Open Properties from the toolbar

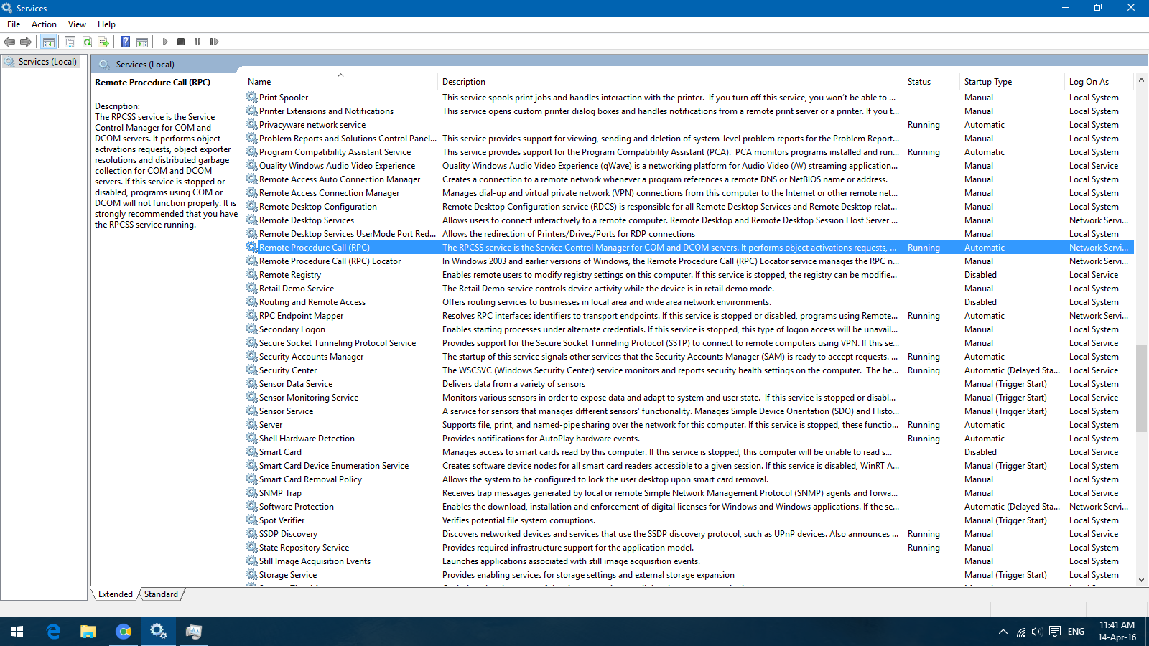(x=70, y=42)
